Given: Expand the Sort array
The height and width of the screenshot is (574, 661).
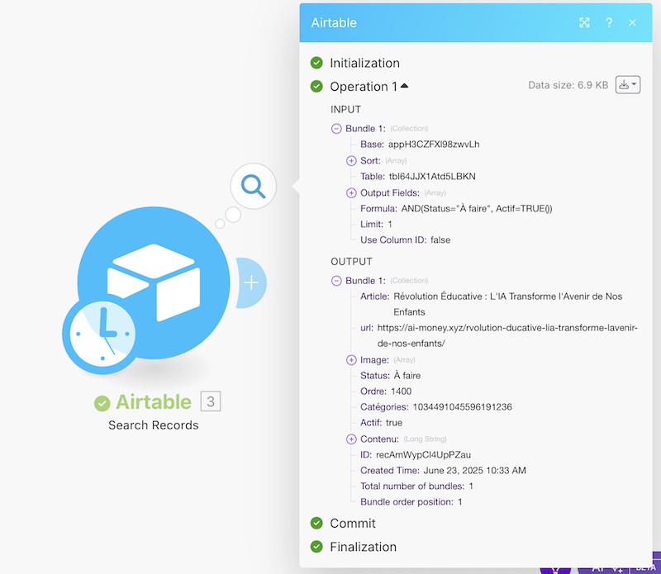Looking at the screenshot, I should (x=351, y=160).
